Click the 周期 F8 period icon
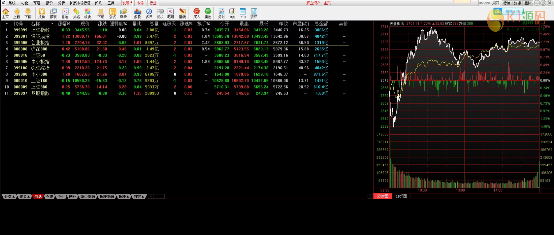554x235 pixels. tap(171, 13)
